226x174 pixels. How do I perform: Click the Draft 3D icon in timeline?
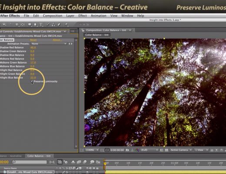tap(66, 162)
